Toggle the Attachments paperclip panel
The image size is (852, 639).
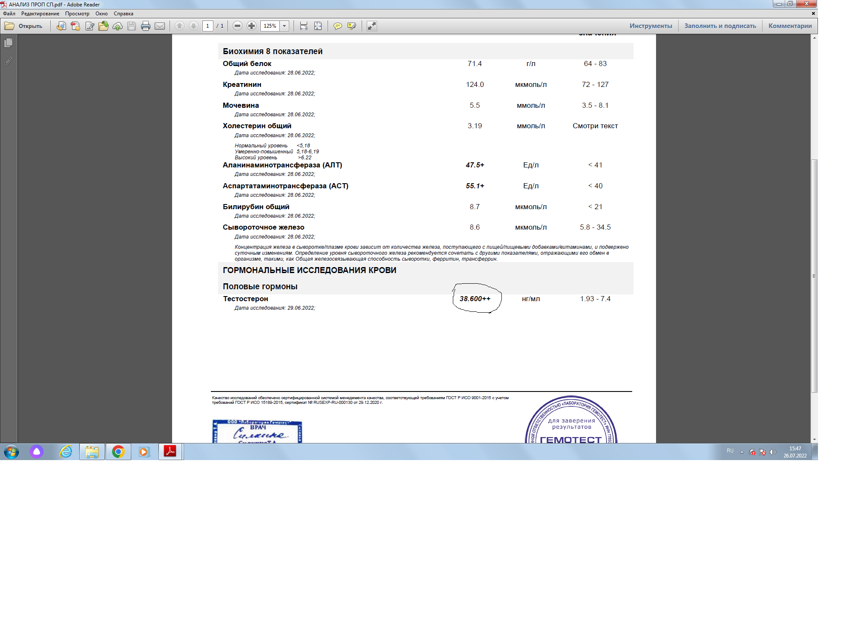tap(8, 61)
